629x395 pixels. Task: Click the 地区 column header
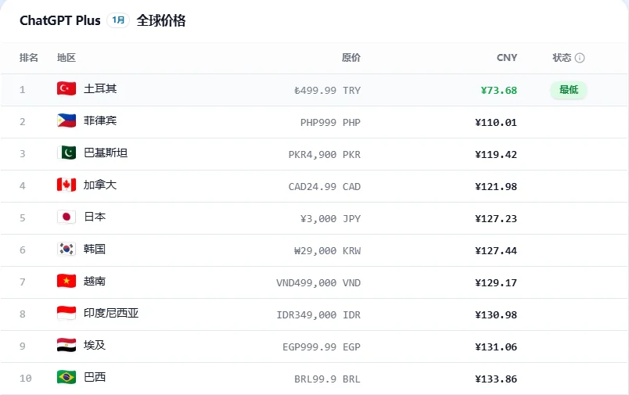click(66, 58)
